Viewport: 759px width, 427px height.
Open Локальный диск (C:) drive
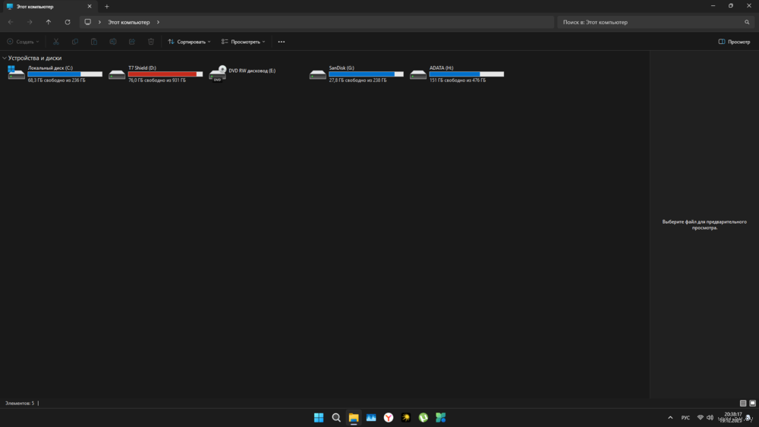(x=55, y=74)
